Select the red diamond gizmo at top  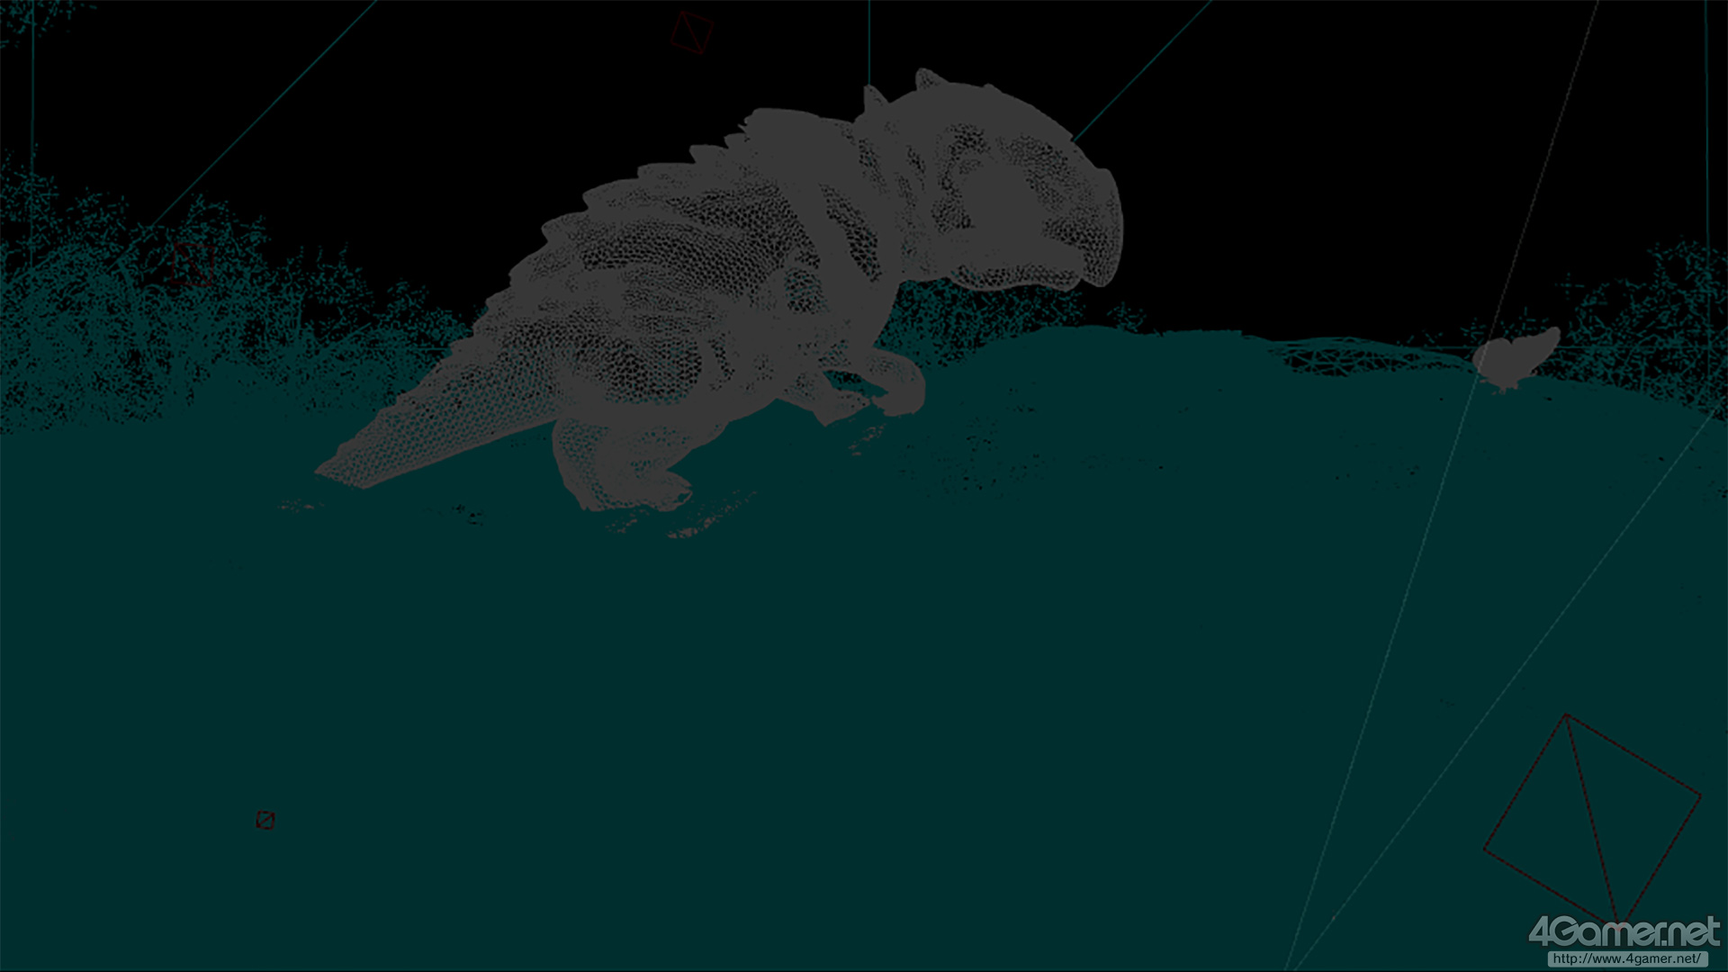click(691, 32)
